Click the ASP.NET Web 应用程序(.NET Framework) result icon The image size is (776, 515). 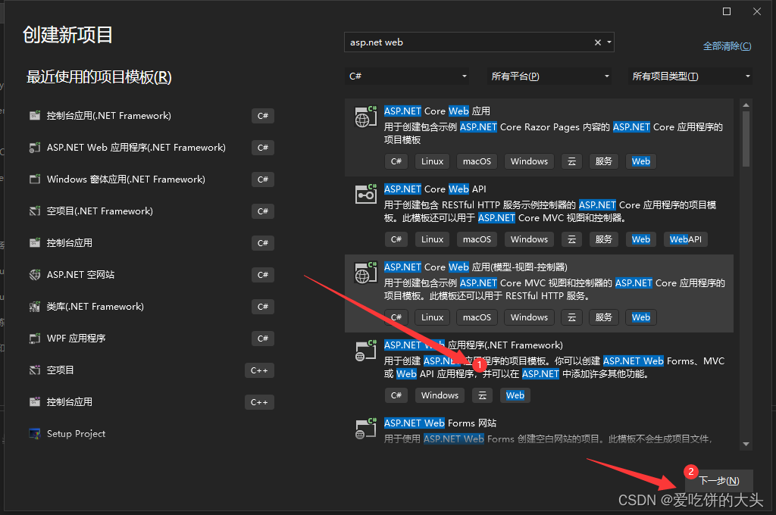pos(366,351)
